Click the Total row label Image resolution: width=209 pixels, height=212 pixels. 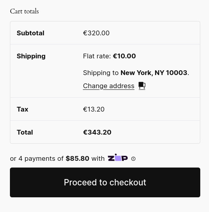click(x=25, y=132)
